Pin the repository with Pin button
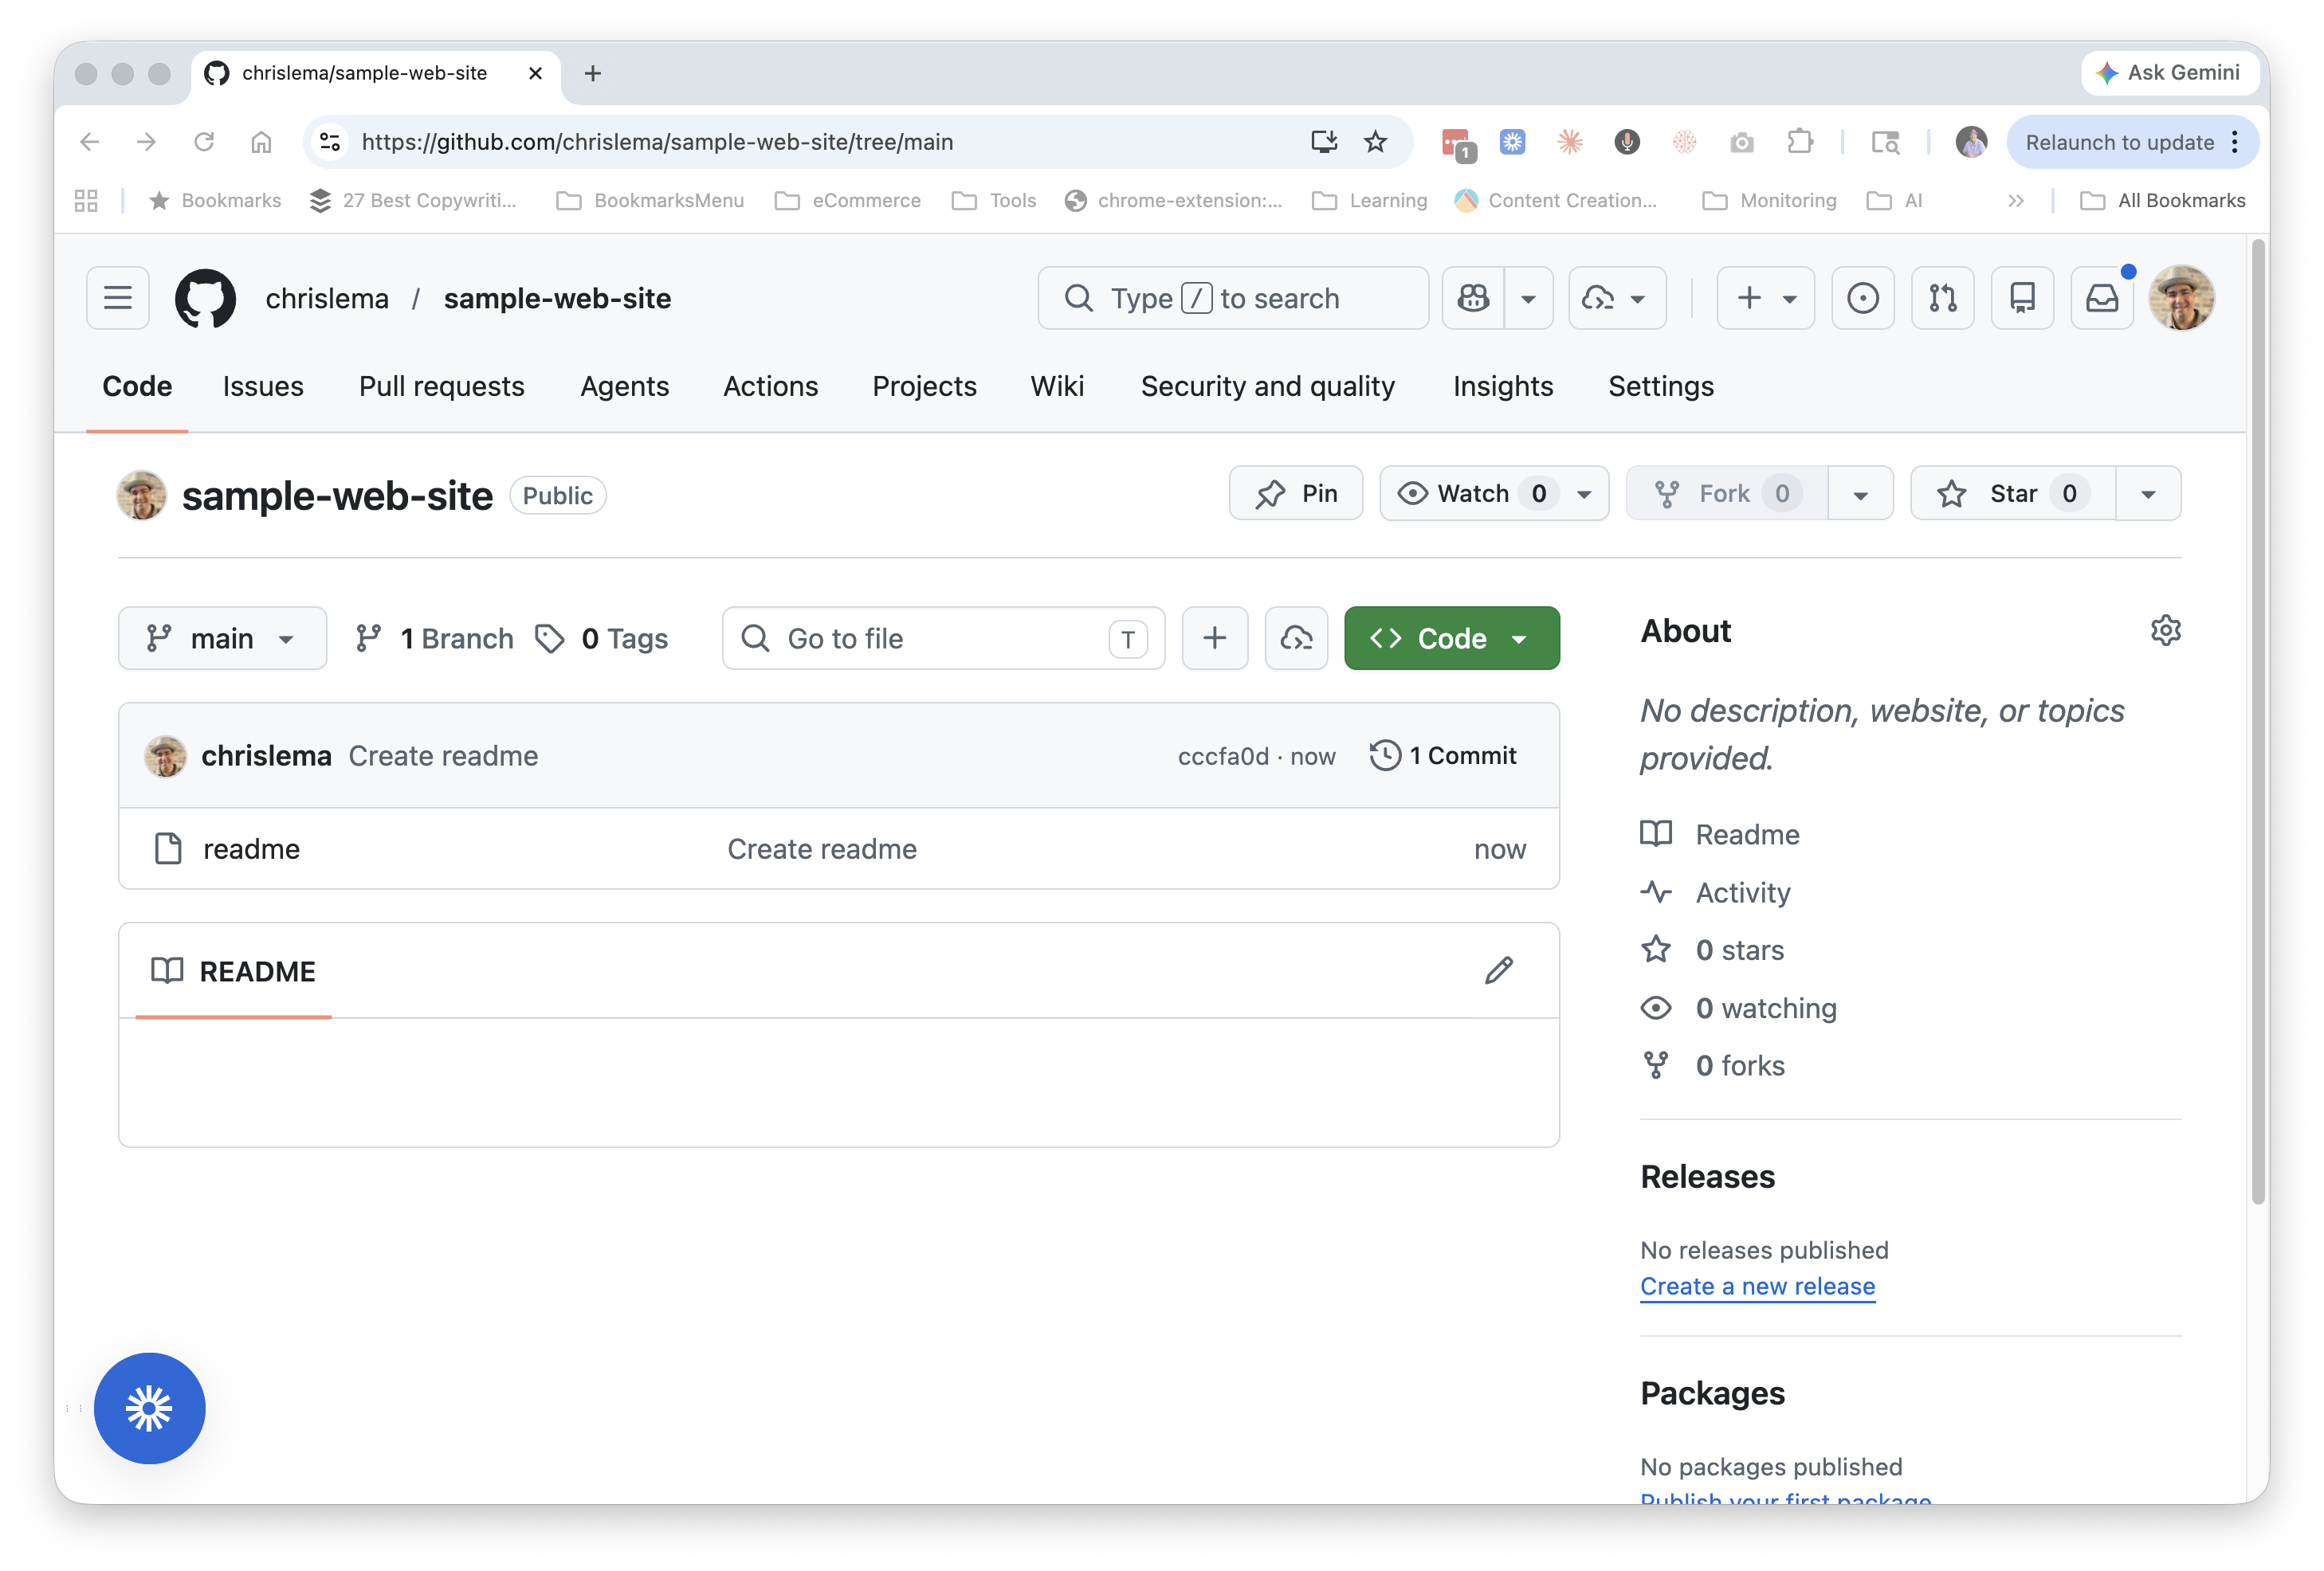 click(1295, 494)
